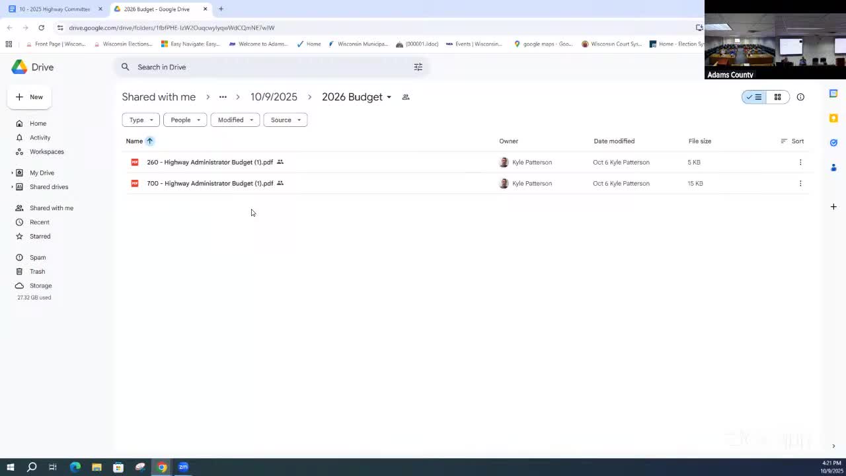Open Recent files in sidebar

[40, 222]
